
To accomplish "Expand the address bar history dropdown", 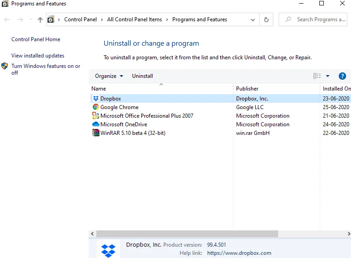I will click(253, 20).
